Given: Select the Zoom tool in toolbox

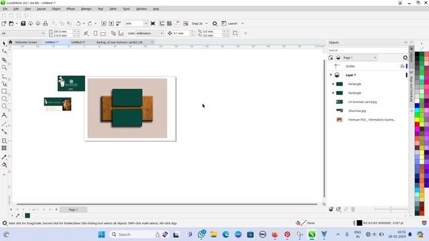Looking at the screenshot, I should [x=4, y=68].
